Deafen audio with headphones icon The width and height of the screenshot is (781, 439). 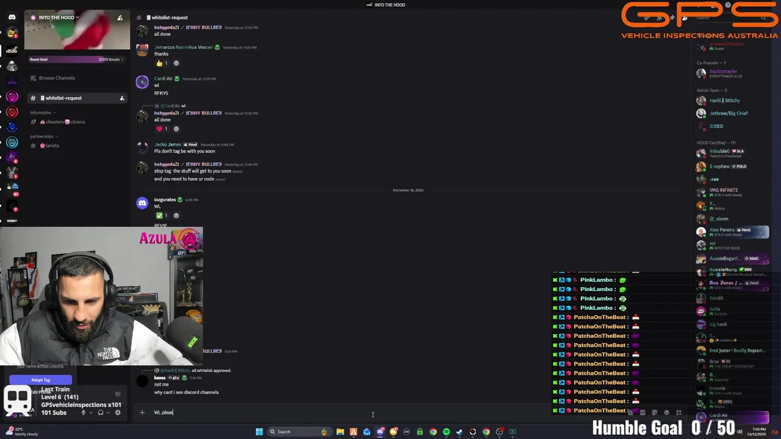pyautogui.click(x=101, y=413)
